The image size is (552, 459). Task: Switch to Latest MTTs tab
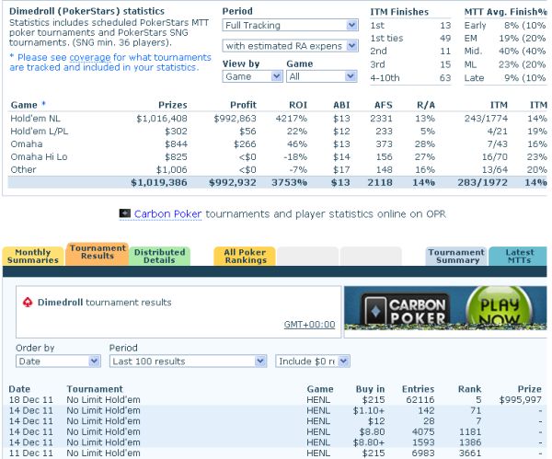(x=519, y=257)
